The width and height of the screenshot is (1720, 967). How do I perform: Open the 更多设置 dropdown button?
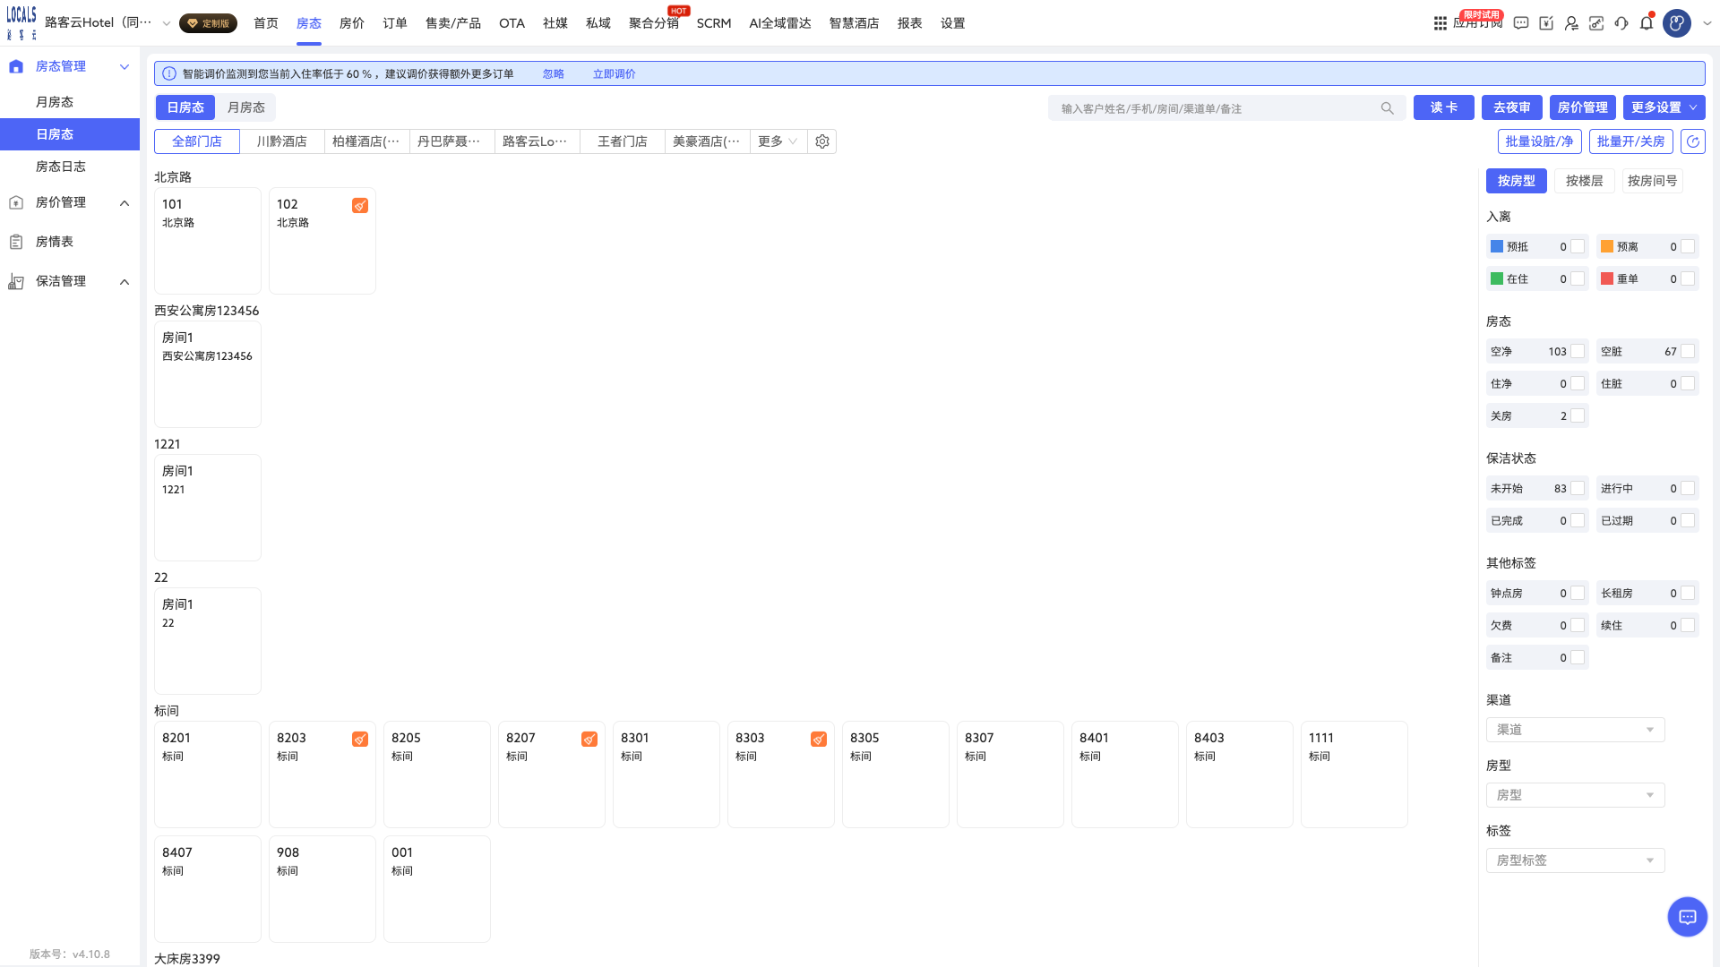pyautogui.click(x=1664, y=107)
